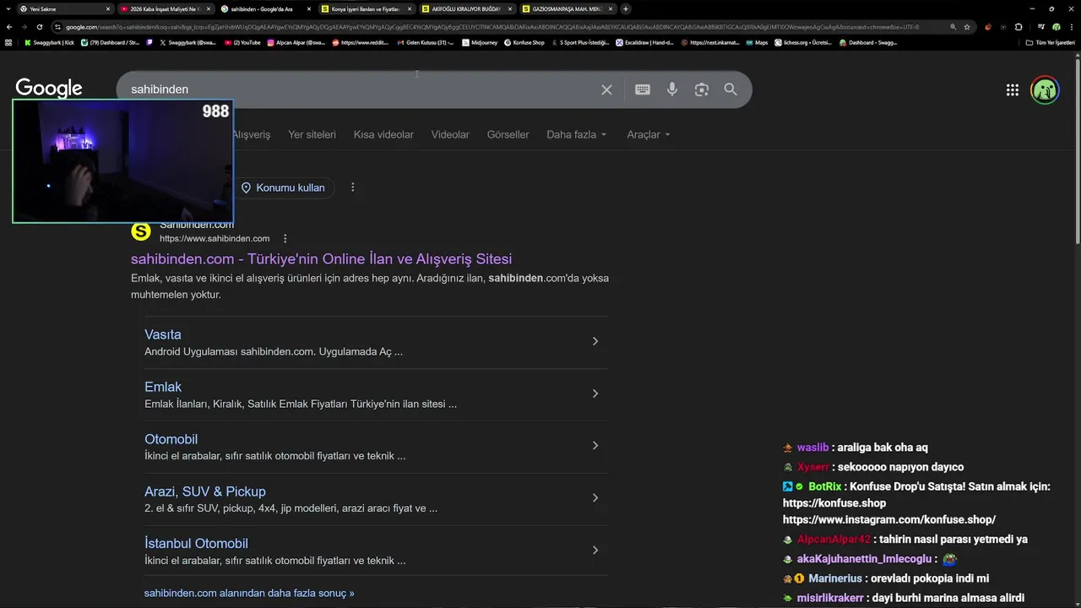Open the Midjourney bookmark

481,42
